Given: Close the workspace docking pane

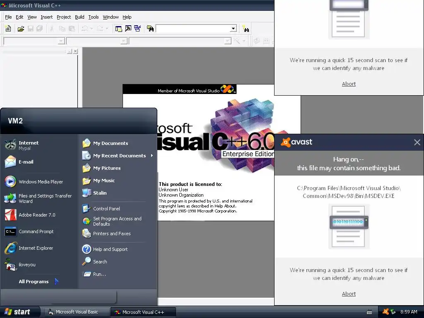Looking at the screenshot, I should pyautogui.click(x=75, y=51).
